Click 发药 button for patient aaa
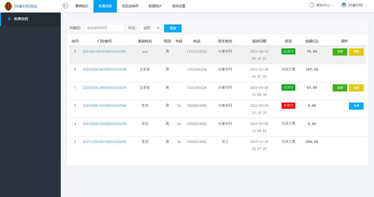This screenshot has height=197, width=374. pos(340,51)
